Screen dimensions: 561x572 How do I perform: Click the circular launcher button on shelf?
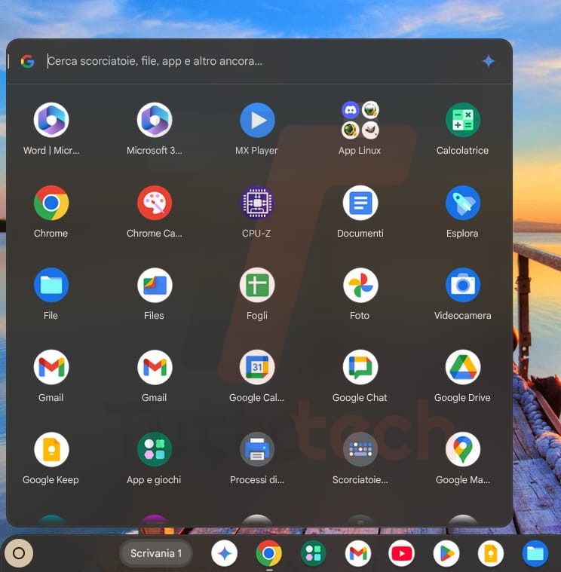[x=20, y=554]
